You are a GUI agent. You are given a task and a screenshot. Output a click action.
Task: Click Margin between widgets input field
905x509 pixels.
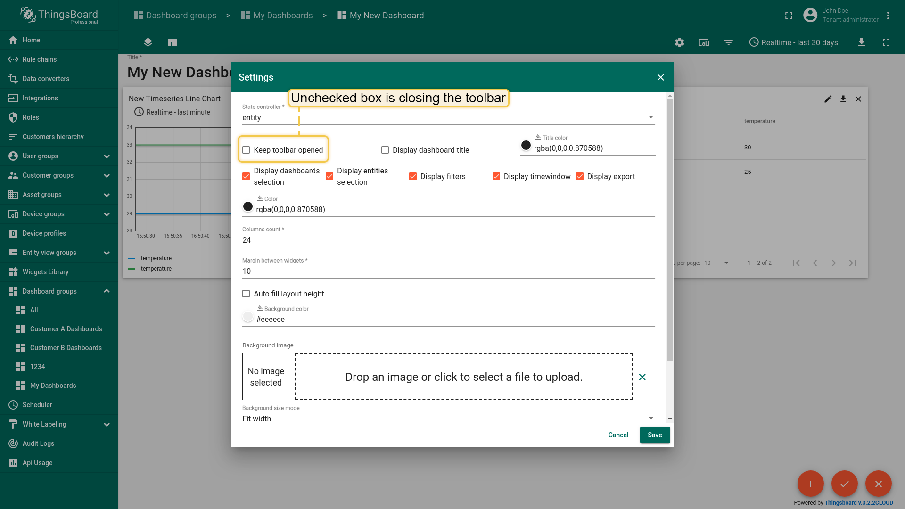tap(448, 271)
